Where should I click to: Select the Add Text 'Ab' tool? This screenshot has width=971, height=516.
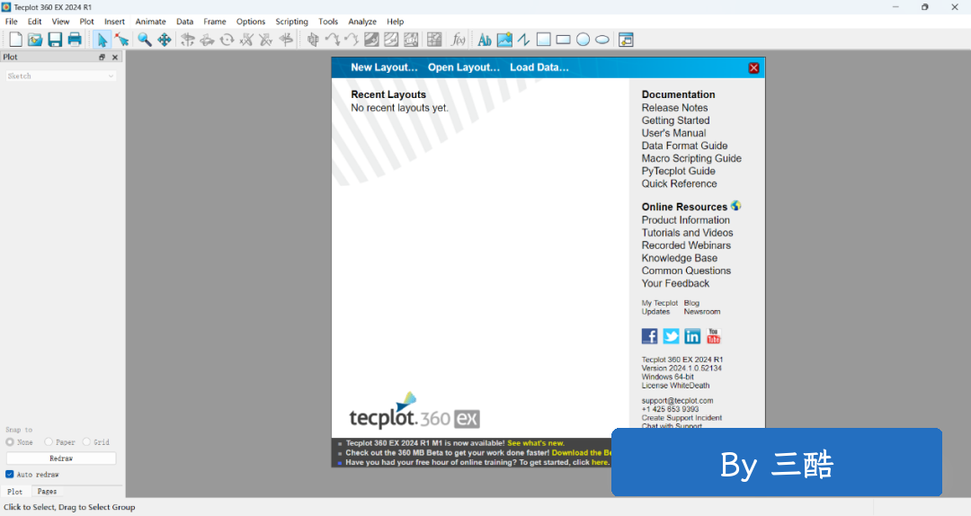(485, 40)
